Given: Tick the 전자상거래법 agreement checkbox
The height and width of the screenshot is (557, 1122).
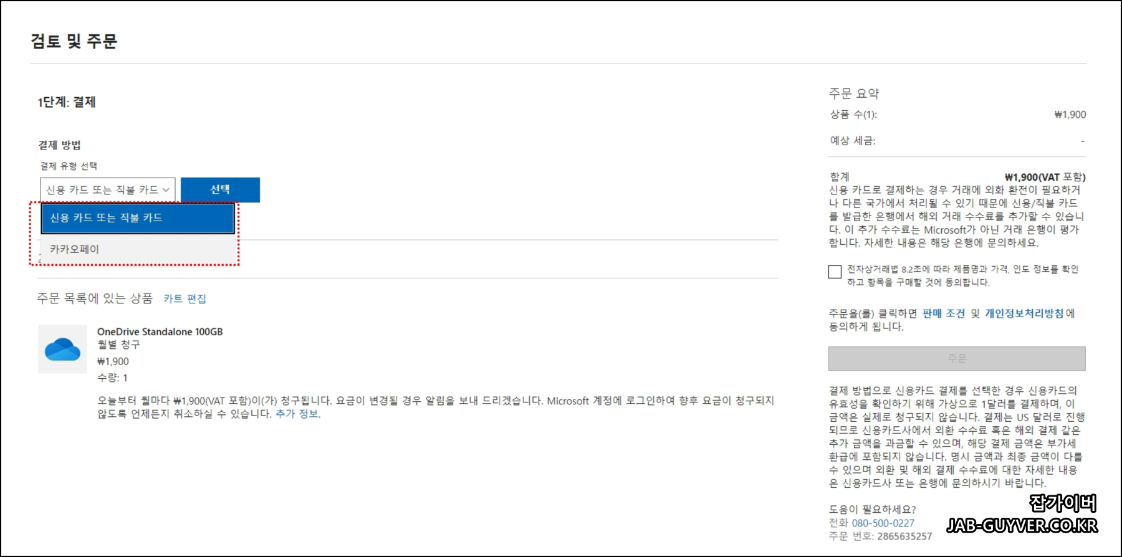Looking at the screenshot, I should (835, 272).
